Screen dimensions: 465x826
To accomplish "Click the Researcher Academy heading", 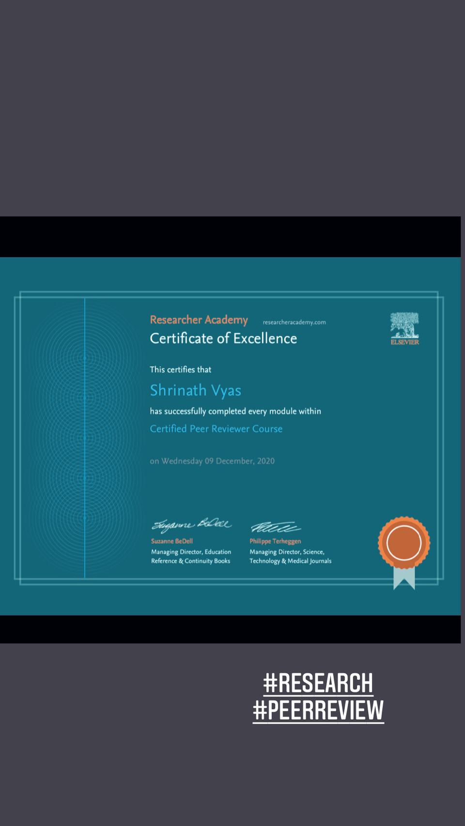I will (x=199, y=320).
